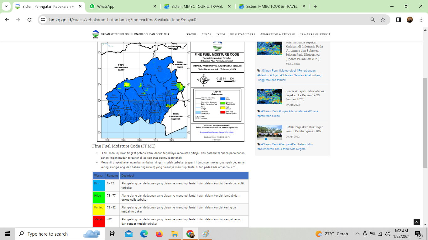
Task: Click the Hijau color cell in table
Action: coord(99,197)
